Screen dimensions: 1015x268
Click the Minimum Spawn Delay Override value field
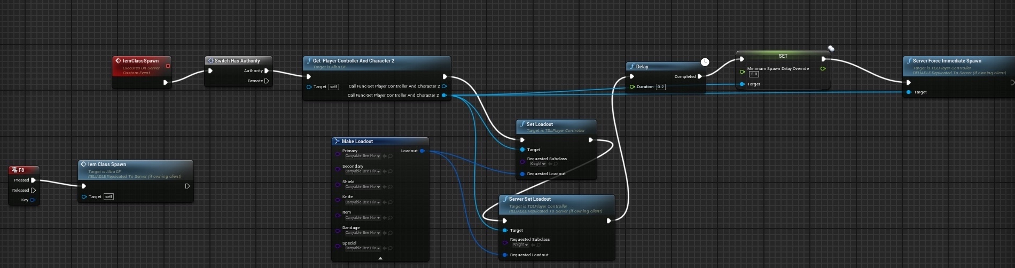(754, 74)
